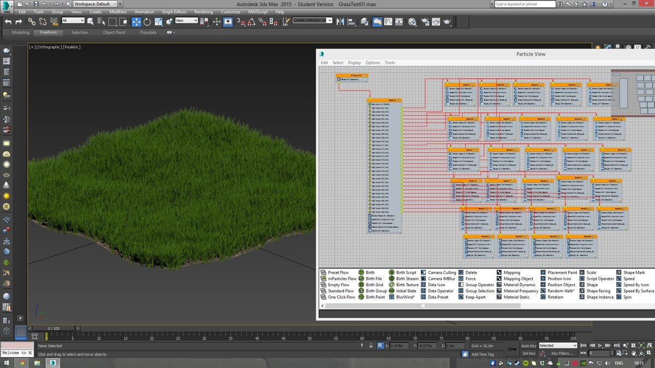Image resolution: width=655 pixels, height=368 pixels.
Task: Open the Material Editor
Action: point(412,22)
